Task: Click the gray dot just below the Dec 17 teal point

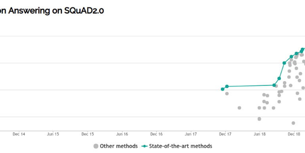Action: click(227, 93)
